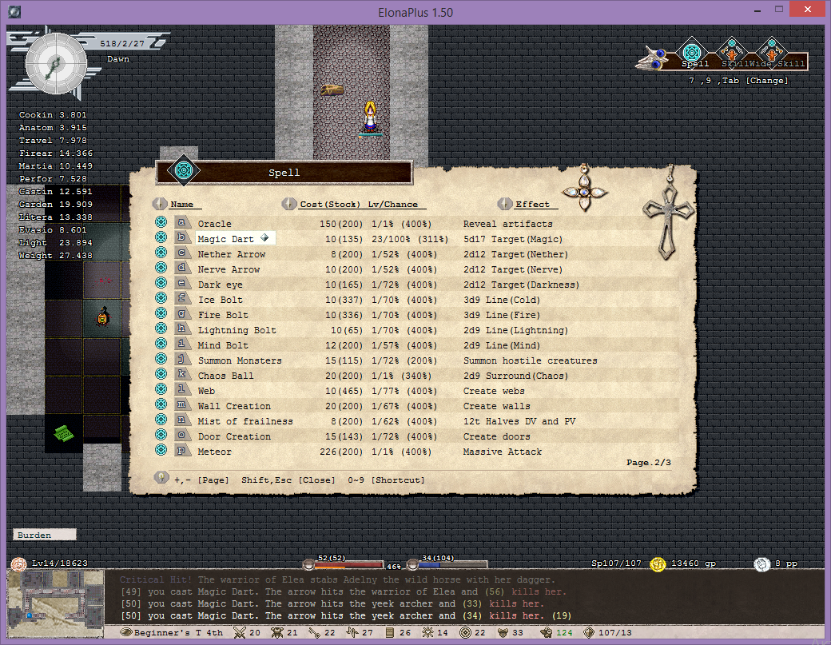Maximize the ElonaPlus window
The height and width of the screenshot is (645, 831).
pyautogui.click(x=779, y=9)
